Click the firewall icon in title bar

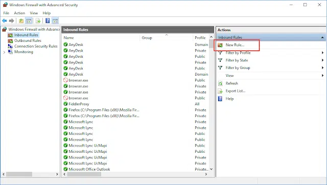(x=5, y=5)
